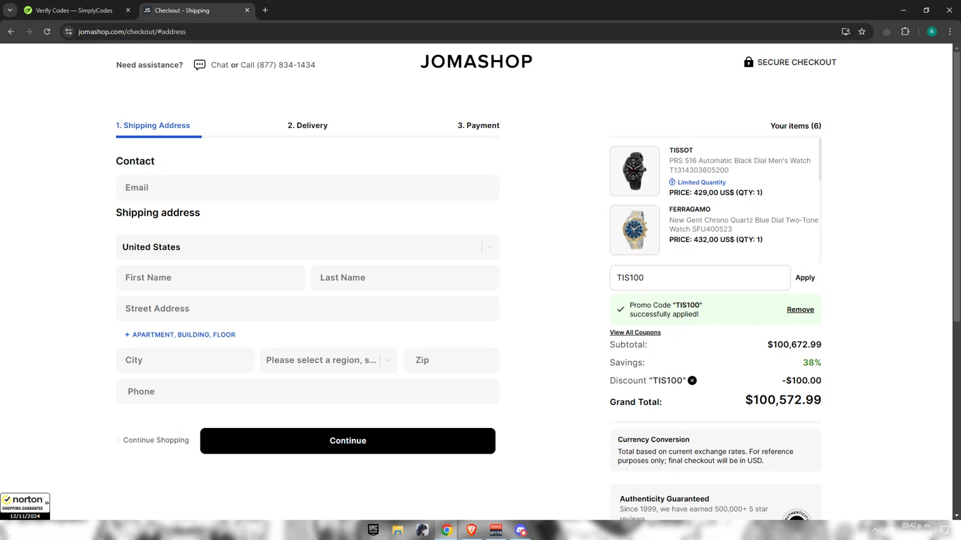Click the green checkmark in promo applied banner

pos(620,310)
